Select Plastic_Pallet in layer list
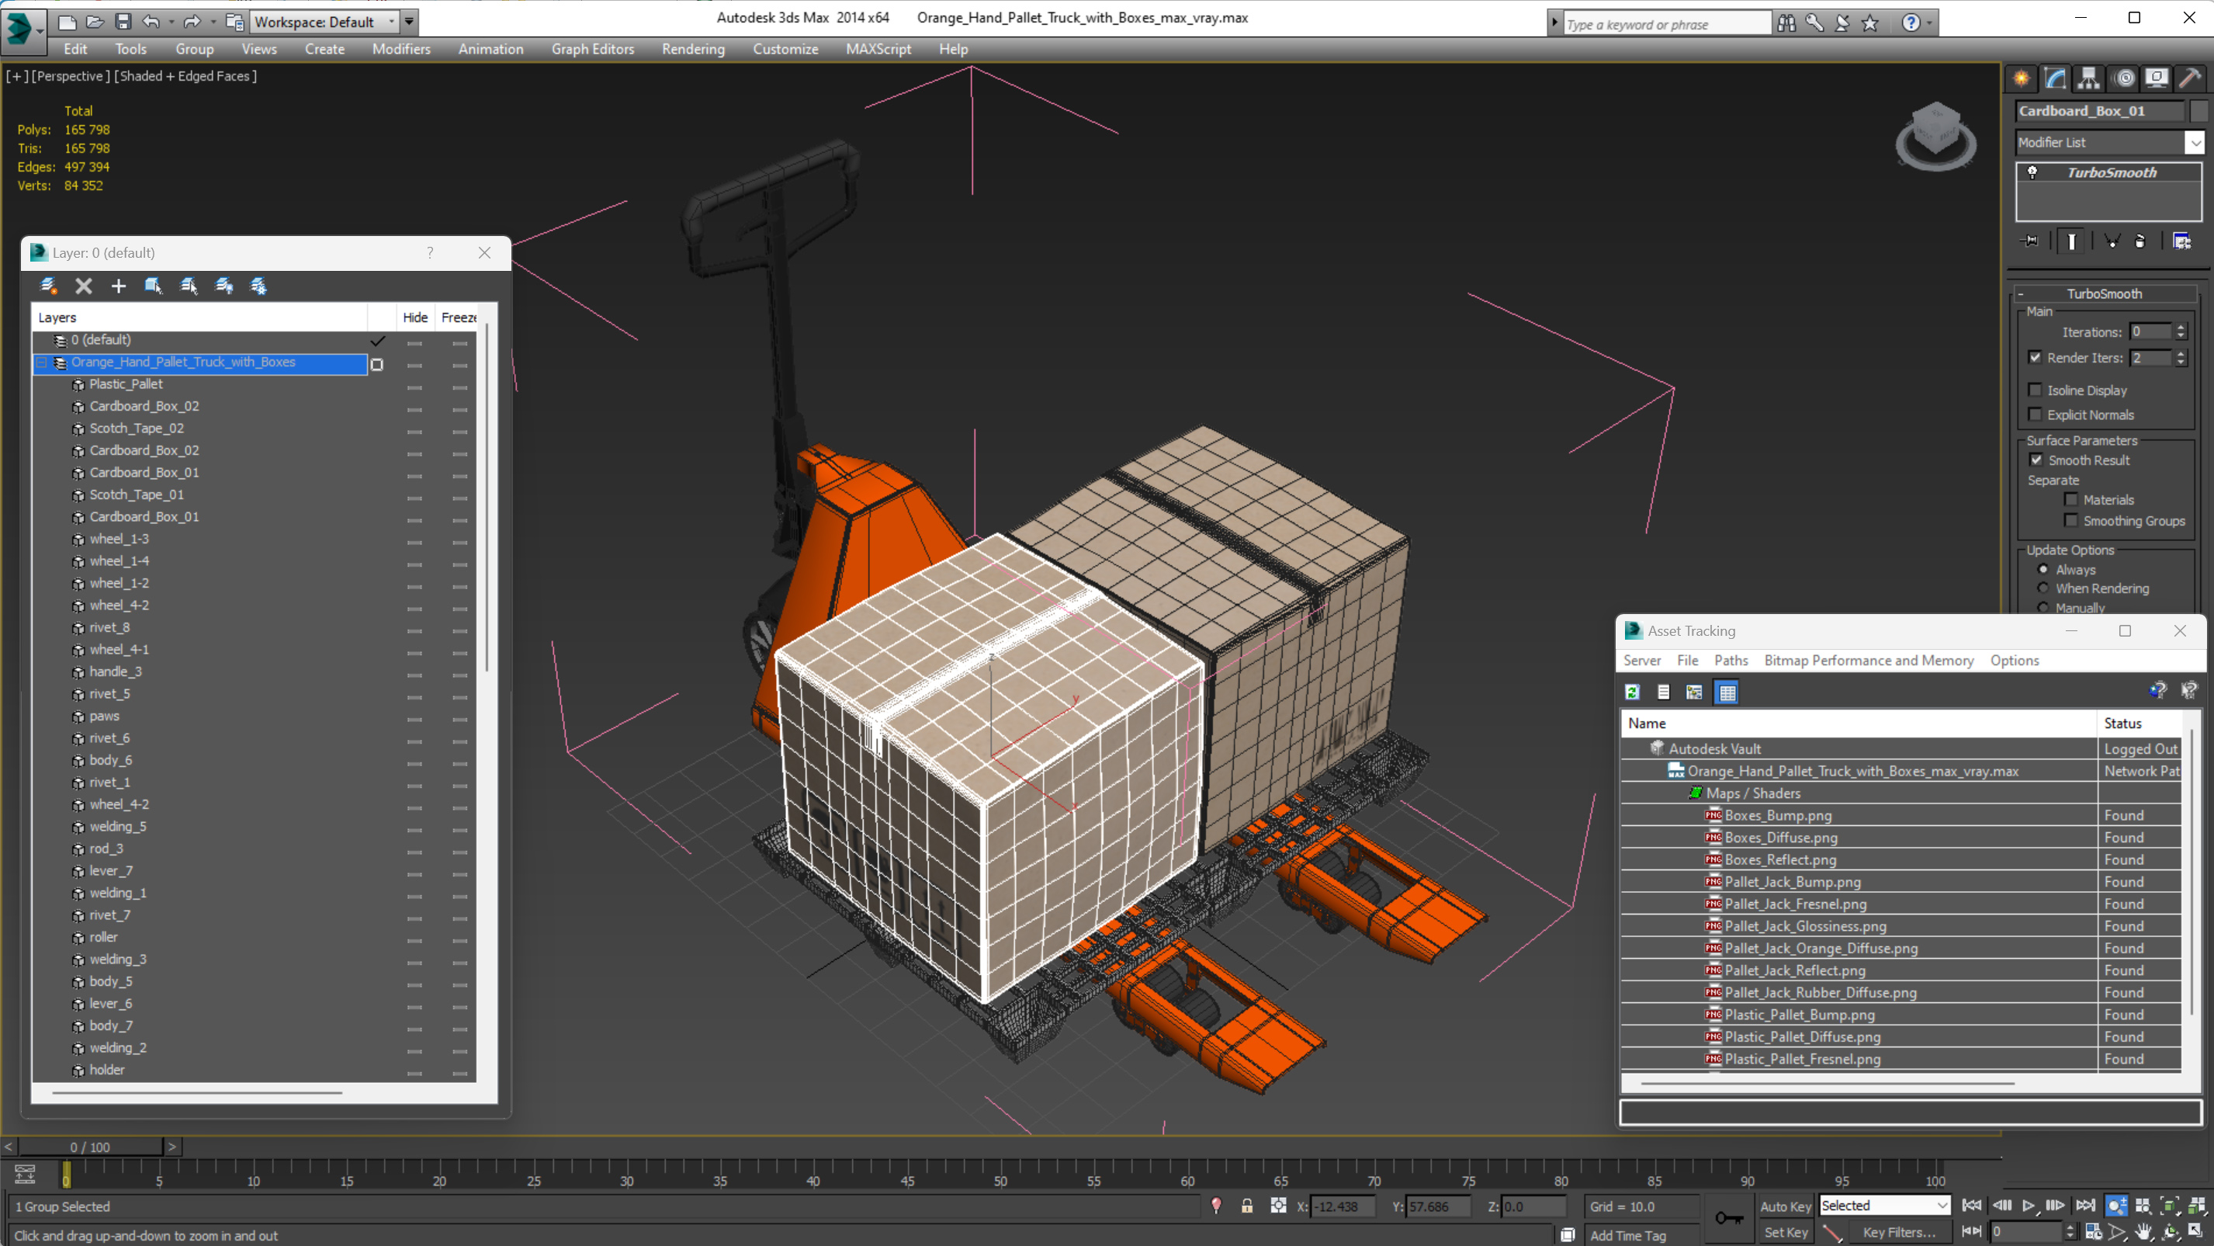The image size is (2214, 1246). coord(126,384)
